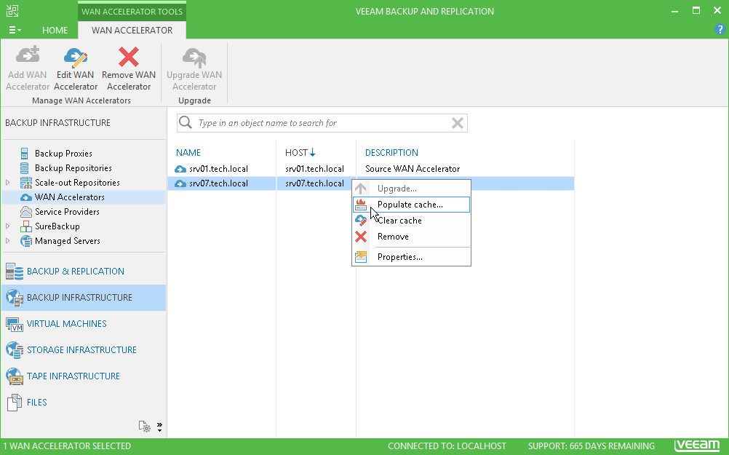The width and height of the screenshot is (729, 455).
Task: Select the WAN ACCELERATOR ribbon tab
Action: click(132, 31)
